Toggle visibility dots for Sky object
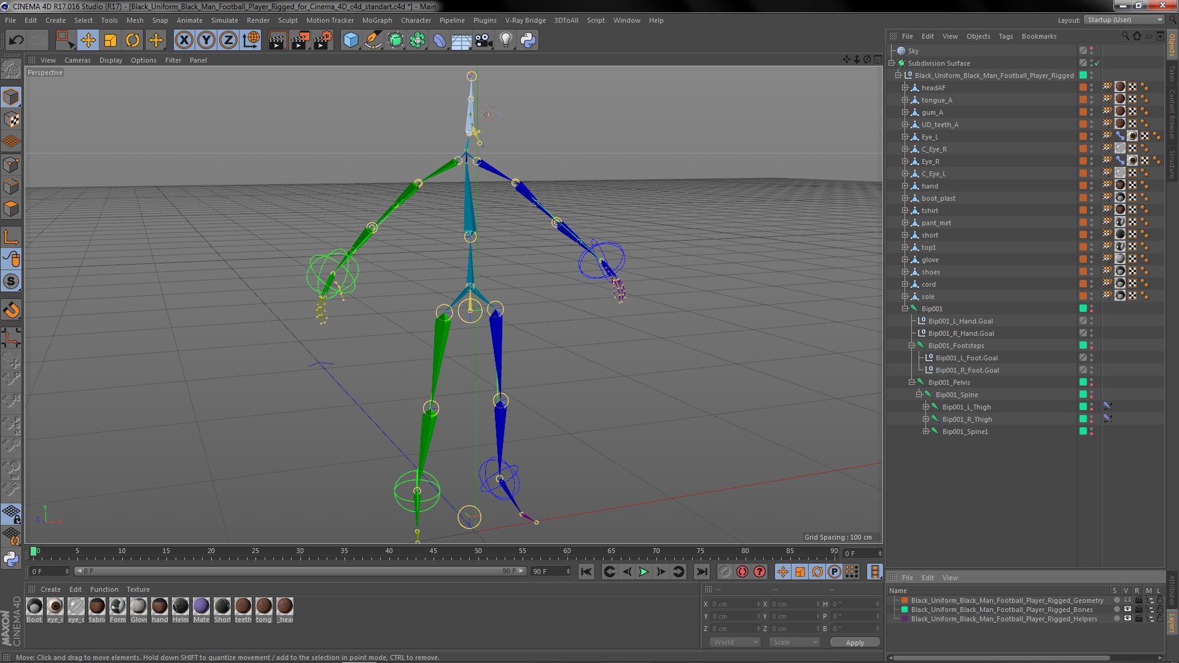Image resolution: width=1179 pixels, height=663 pixels. (x=1091, y=51)
